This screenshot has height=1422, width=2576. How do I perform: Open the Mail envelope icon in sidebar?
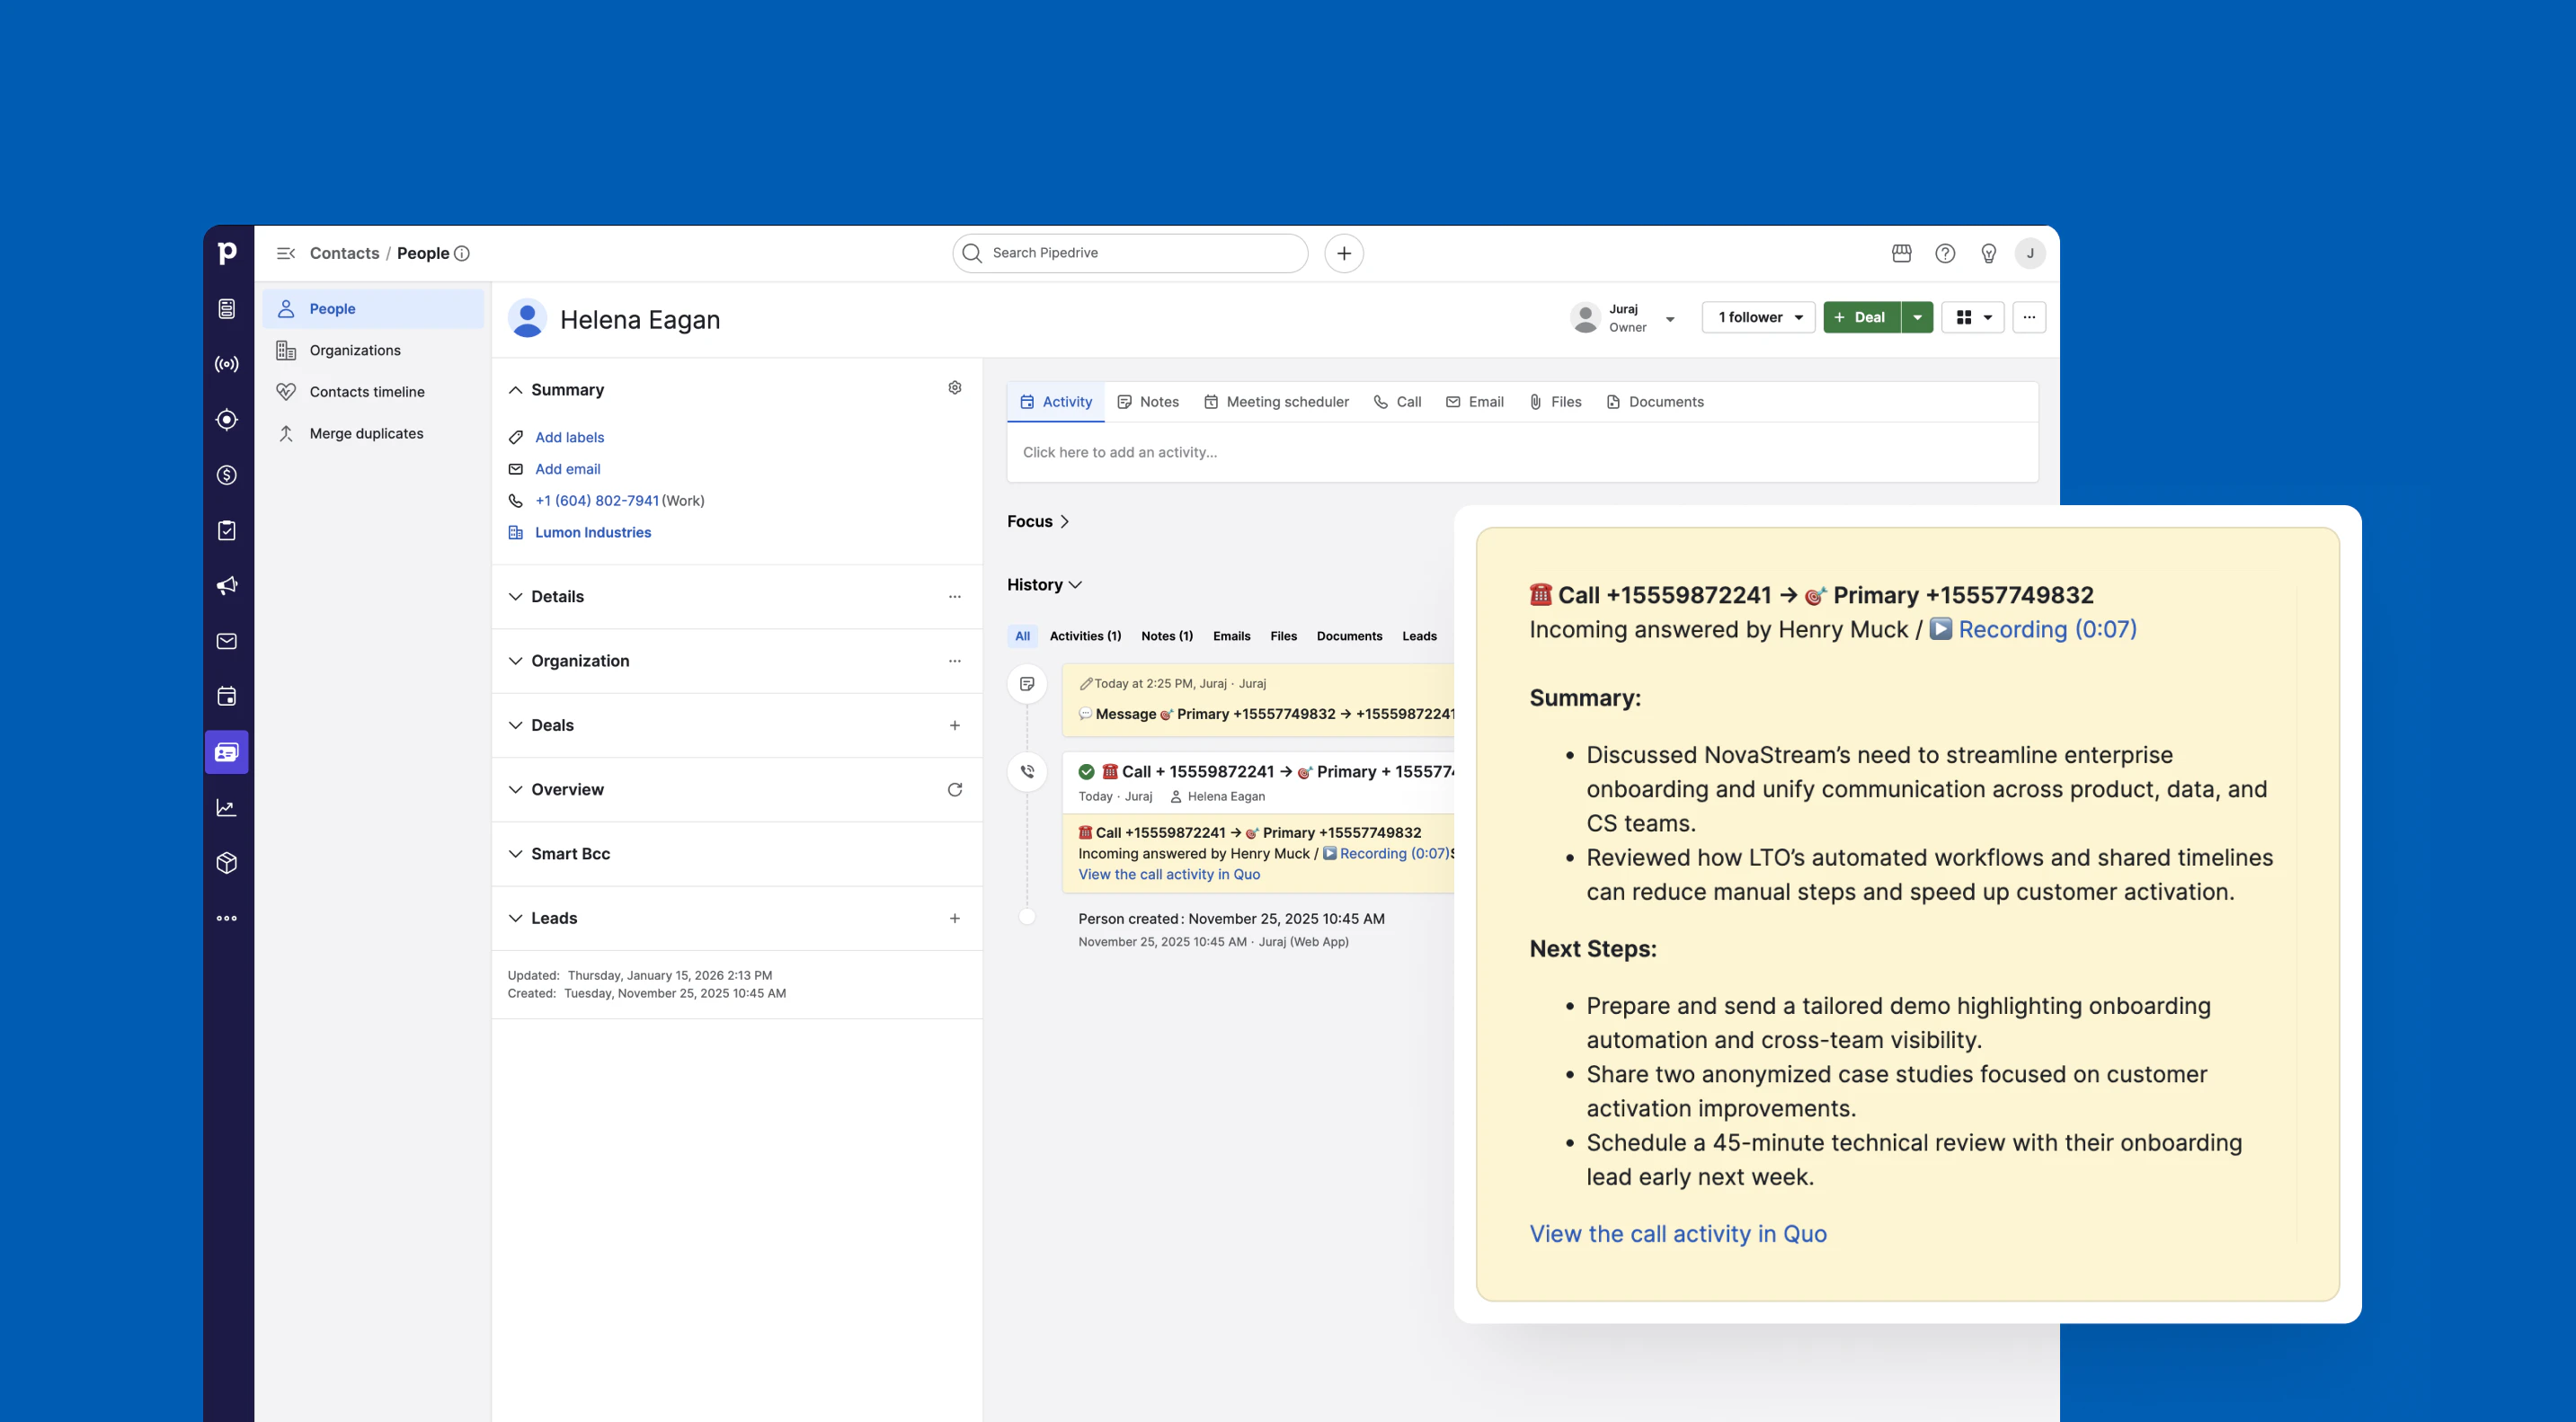[227, 641]
